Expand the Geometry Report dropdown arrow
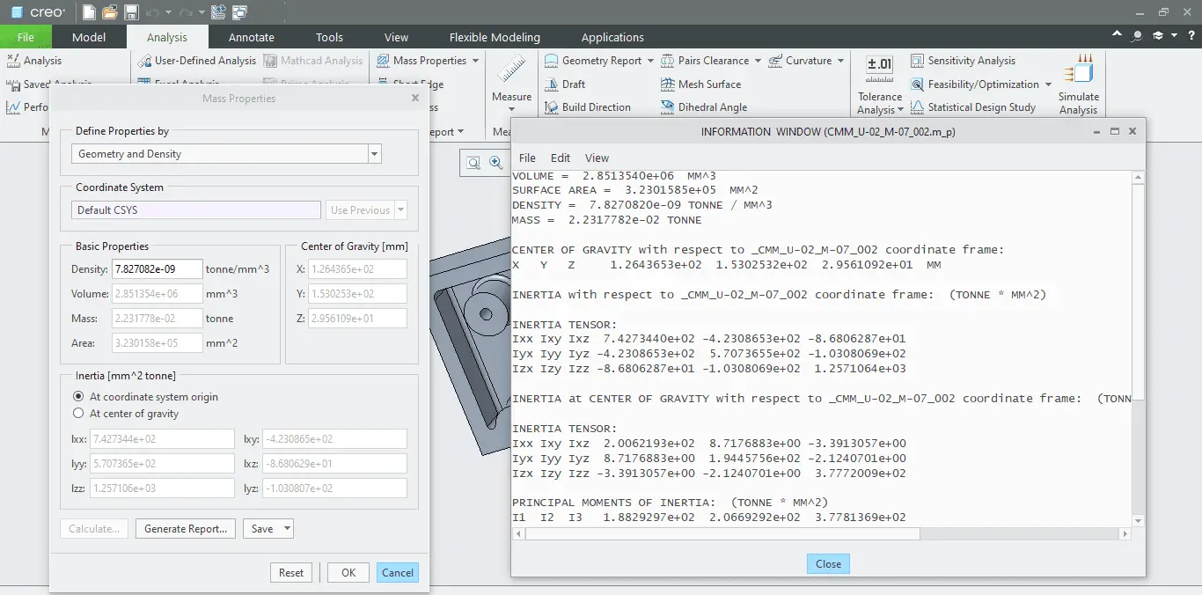The width and height of the screenshot is (1202, 595). [x=650, y=61]
